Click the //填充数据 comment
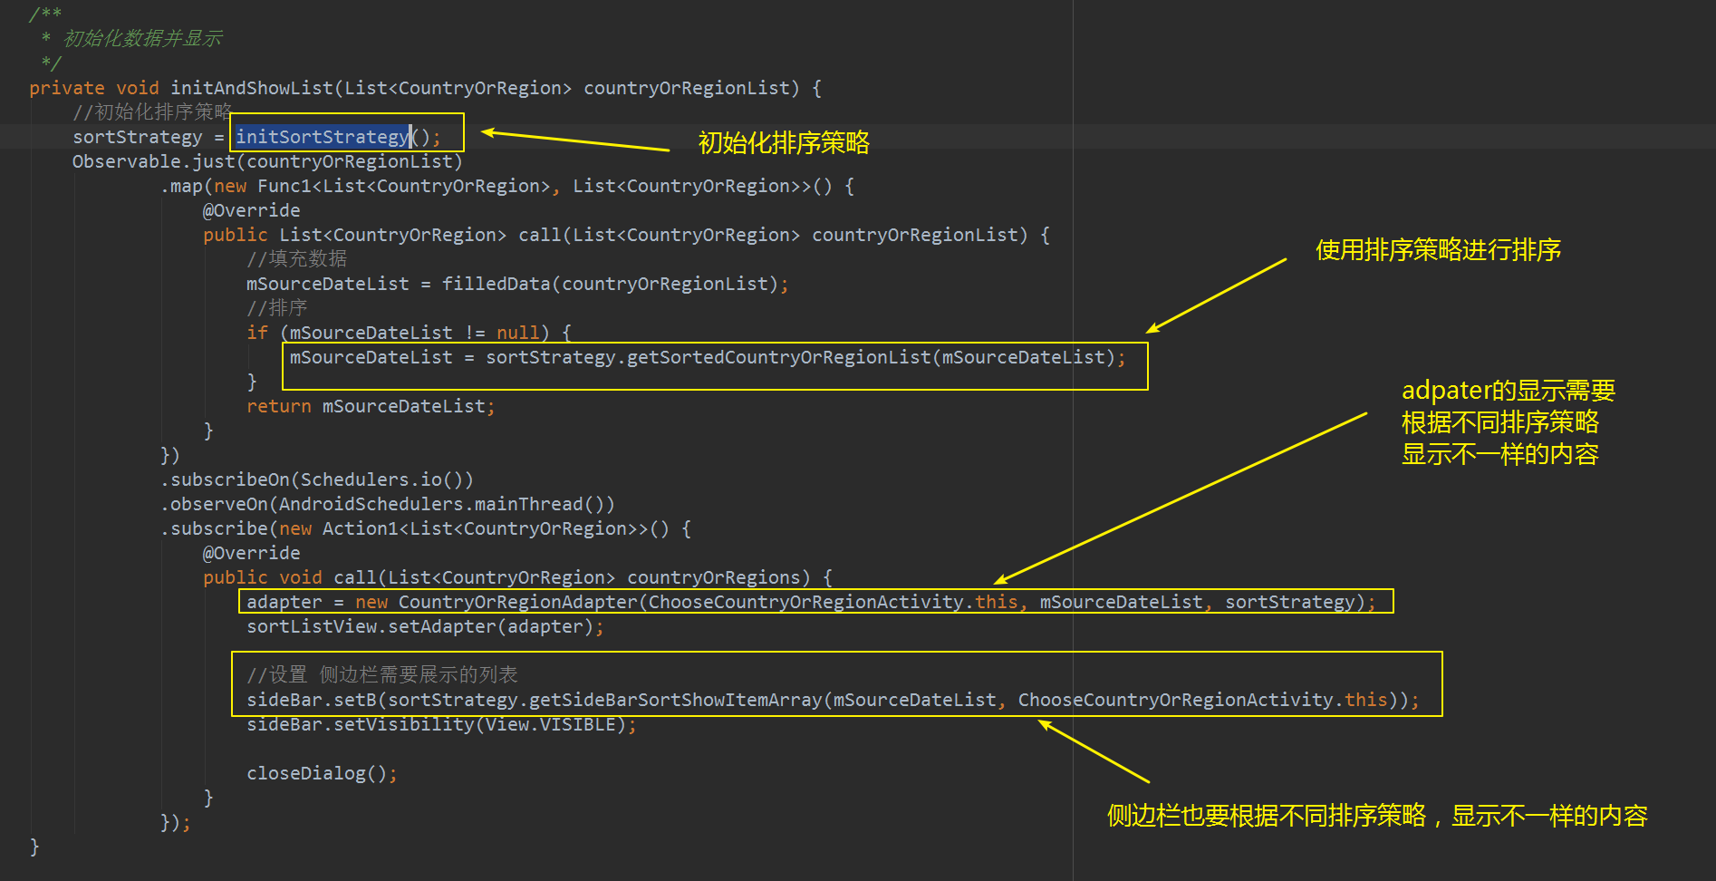This screenshot has width=1716, height=881. [x=296, y=259]
